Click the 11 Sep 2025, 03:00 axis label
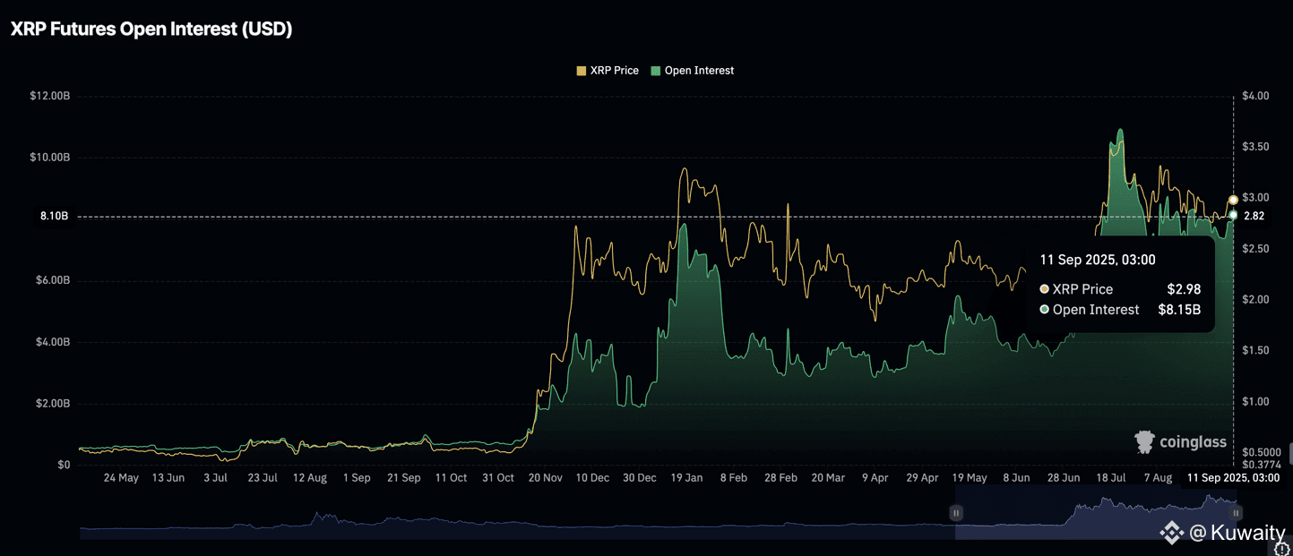Image resolution: width=1293 pixels, height=556 pixels. 1232,478
